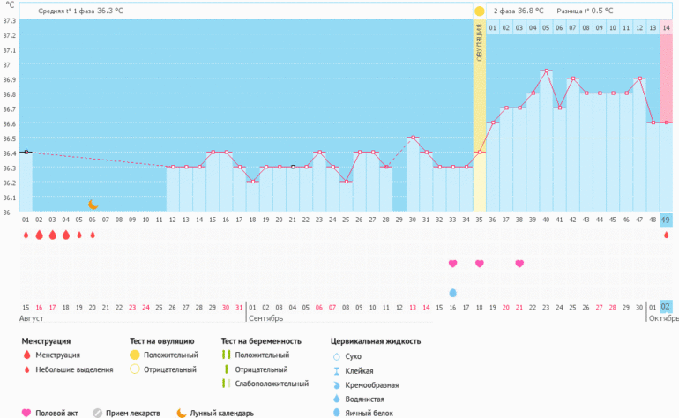
Task: Click the heart icon beside Половой акт
Action: pos(26,412)
